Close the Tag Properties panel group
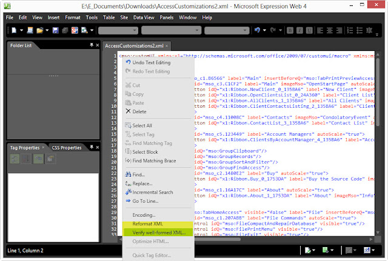388x261 pixels. [98, 147]
